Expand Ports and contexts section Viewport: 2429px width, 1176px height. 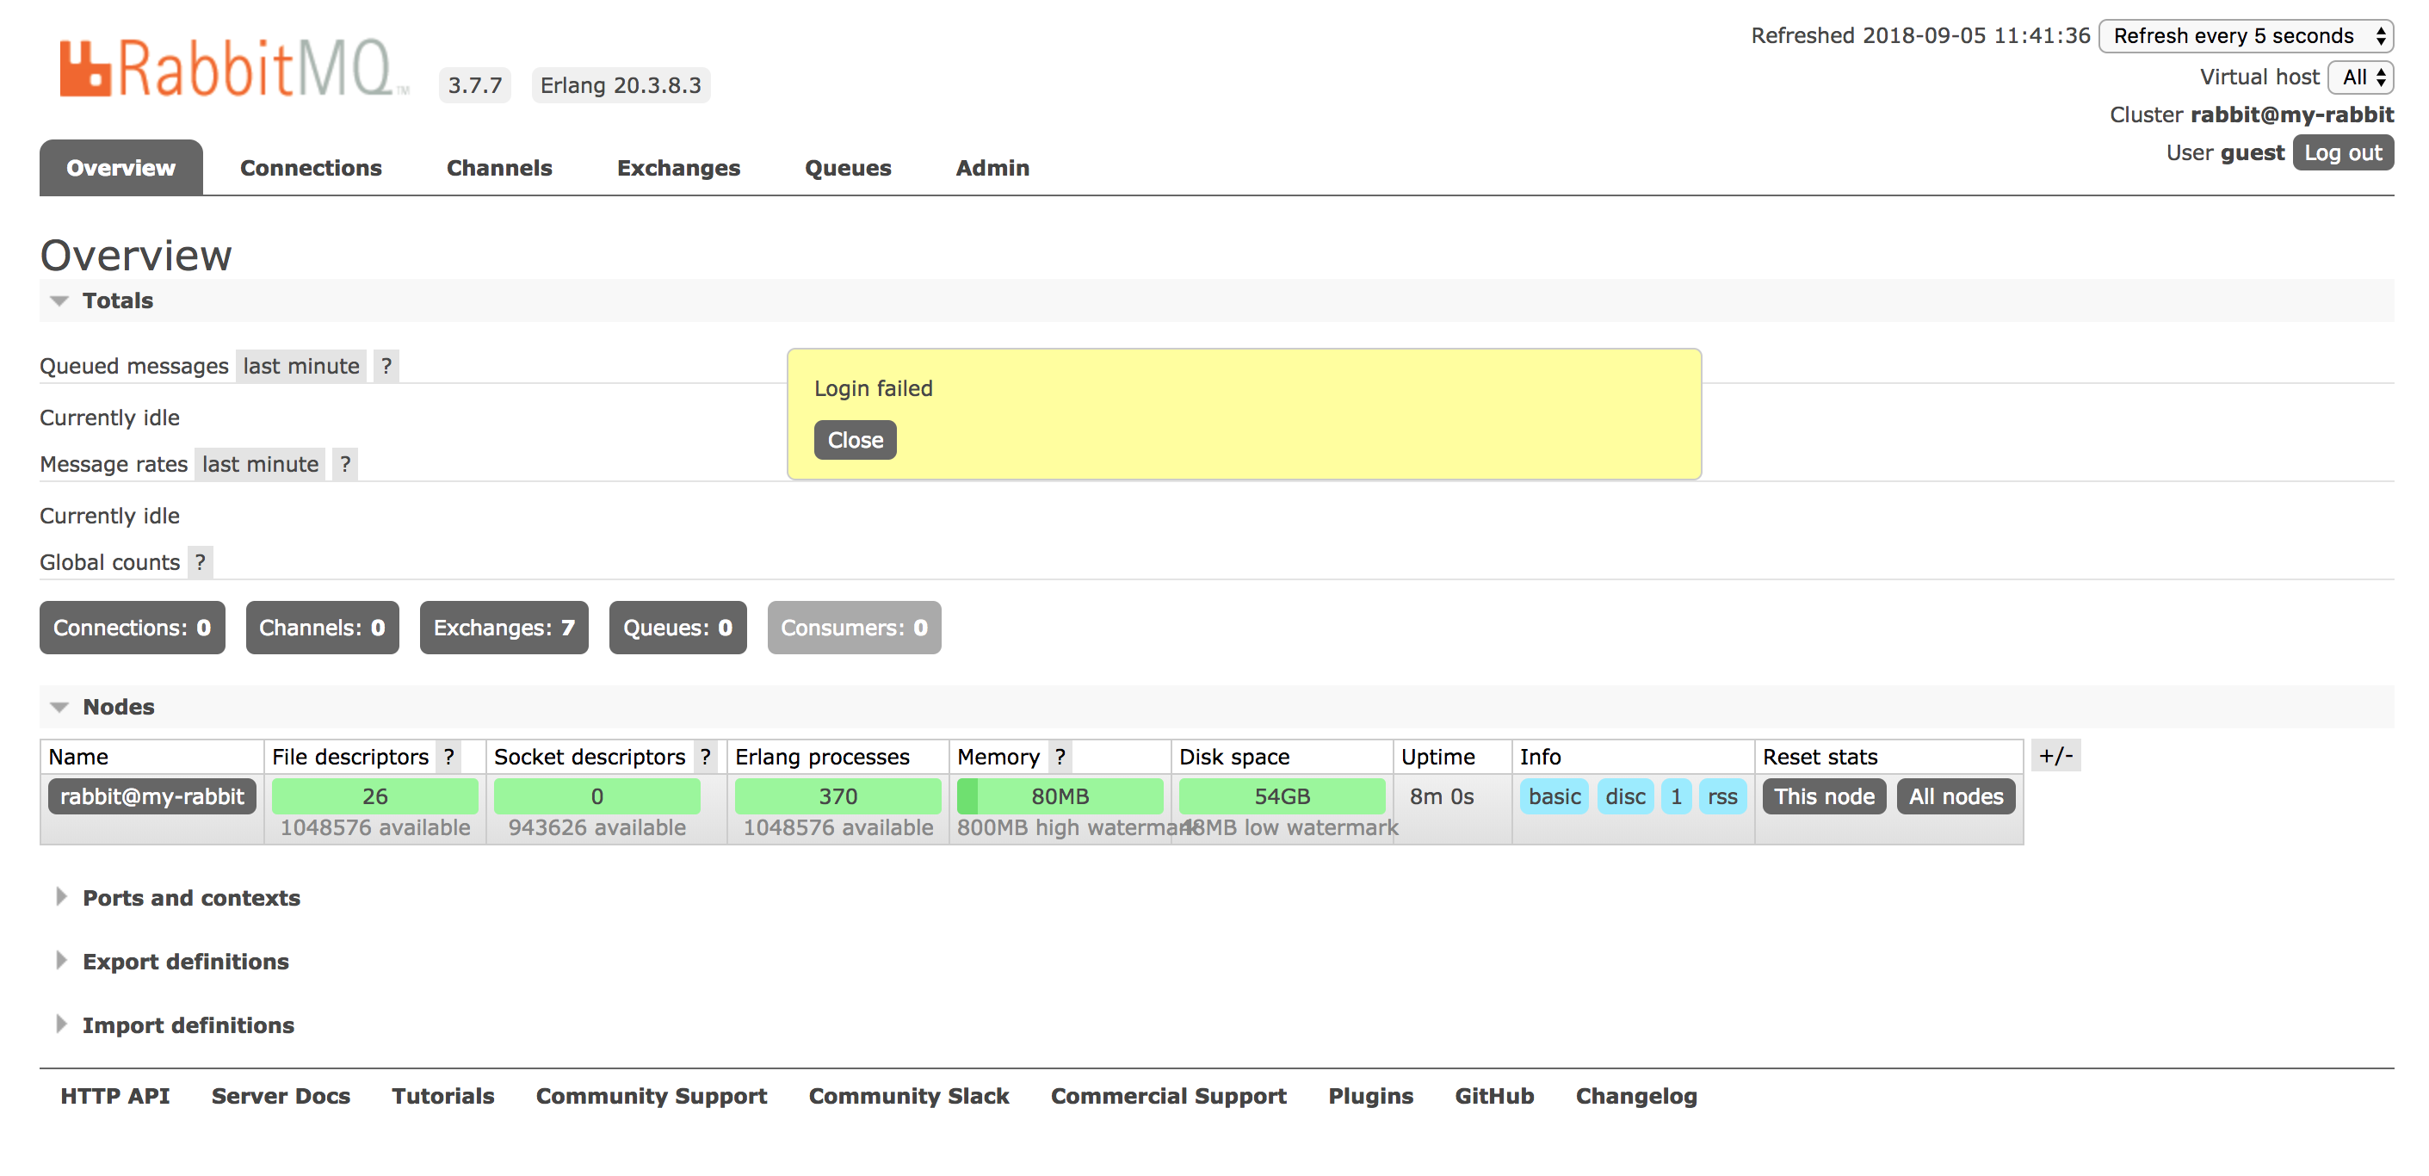(x=190, y=898)
